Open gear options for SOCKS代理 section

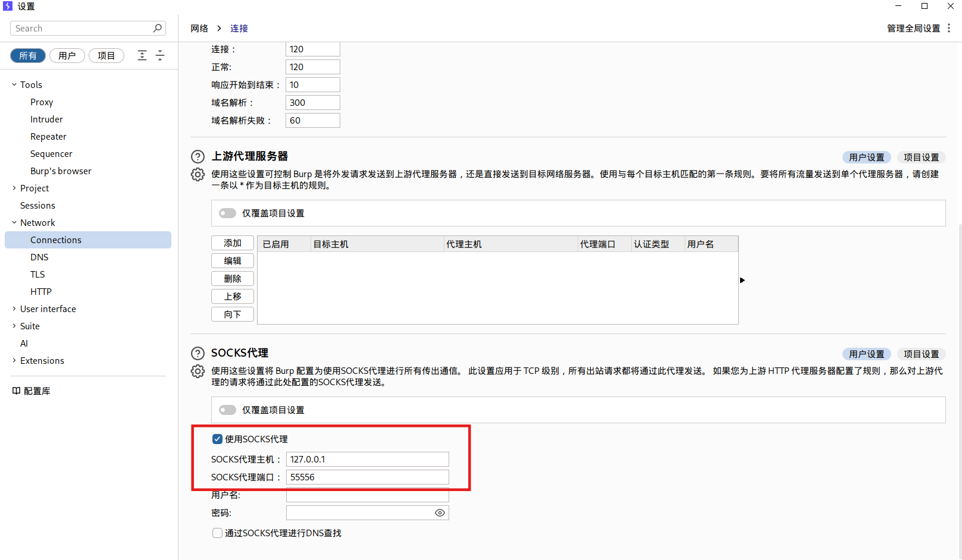tap(198, 372)
